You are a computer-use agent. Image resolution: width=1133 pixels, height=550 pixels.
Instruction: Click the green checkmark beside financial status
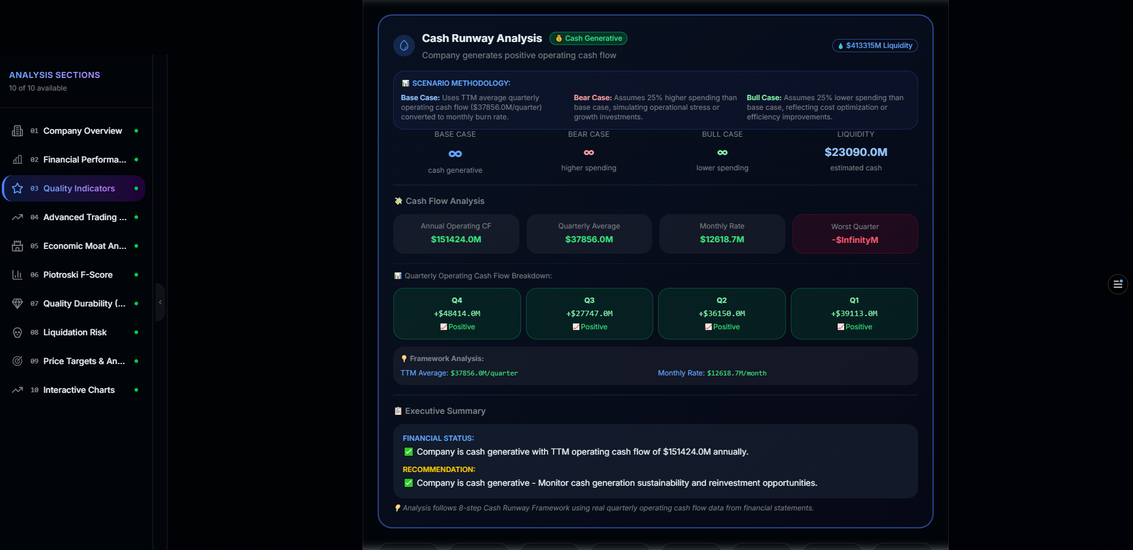click(x=408, y=452)
